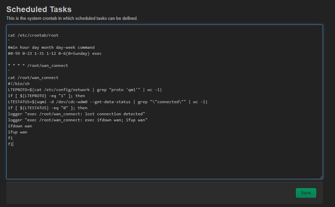Screen dimensions: 335x207
Task: Place cursor in '* * * * /root/wan_connect' entry
Action: [38, 66]
